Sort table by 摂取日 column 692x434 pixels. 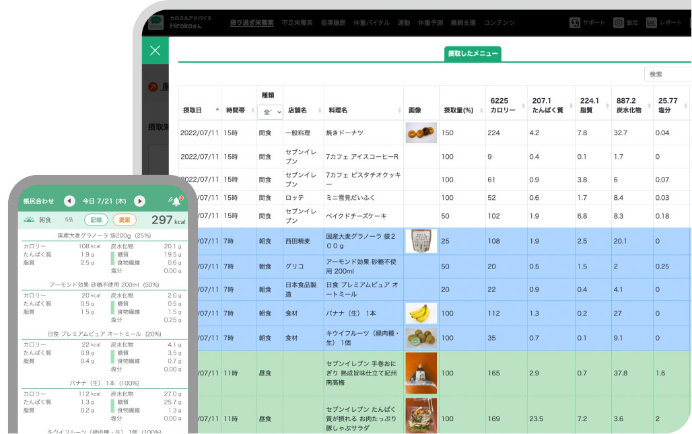click(x=199, y=110)
